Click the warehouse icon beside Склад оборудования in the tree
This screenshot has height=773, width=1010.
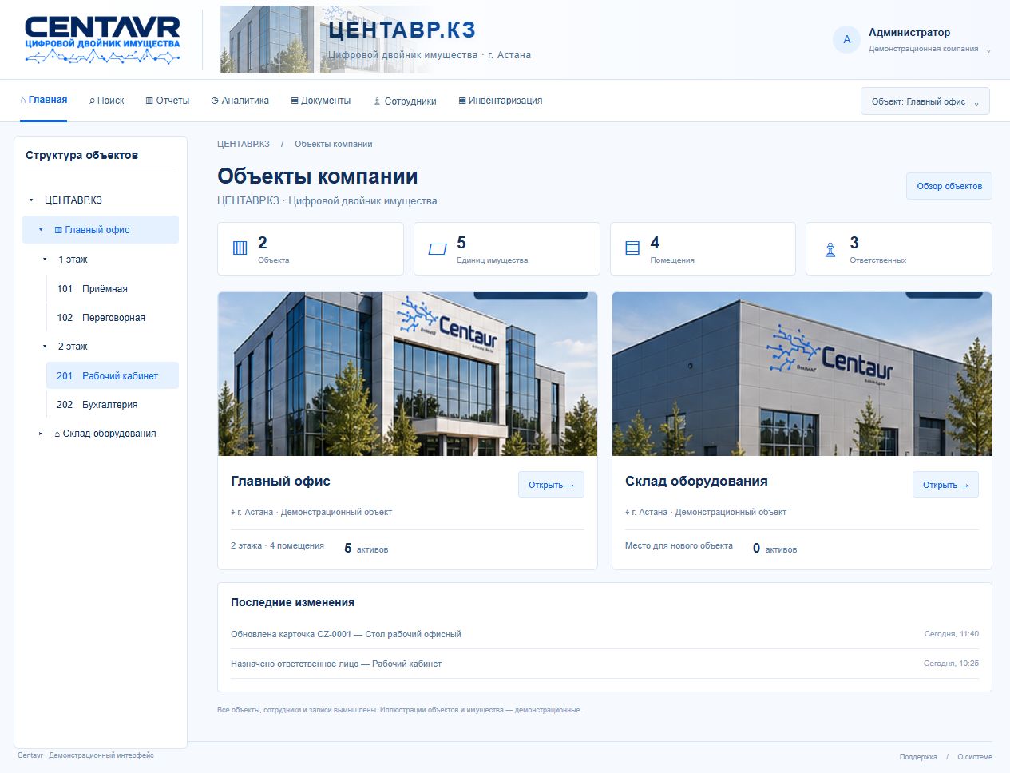coord(57,434)
